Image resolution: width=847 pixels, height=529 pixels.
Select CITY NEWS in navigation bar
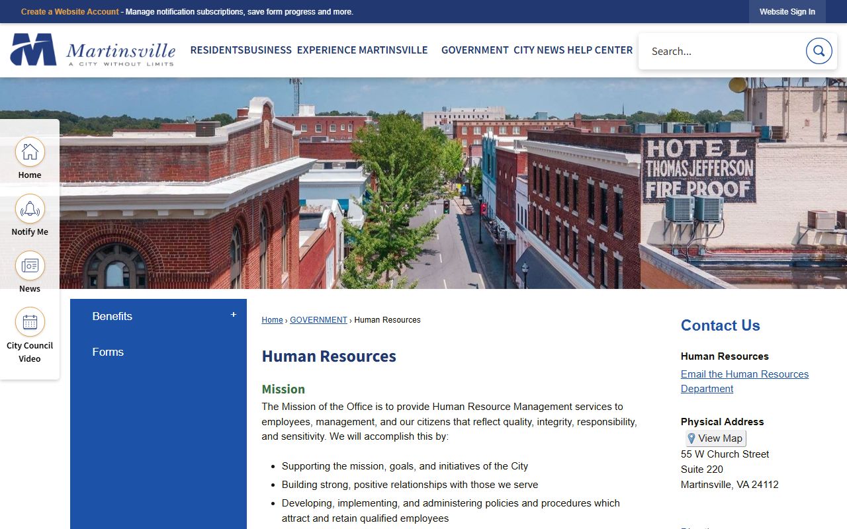539,50
